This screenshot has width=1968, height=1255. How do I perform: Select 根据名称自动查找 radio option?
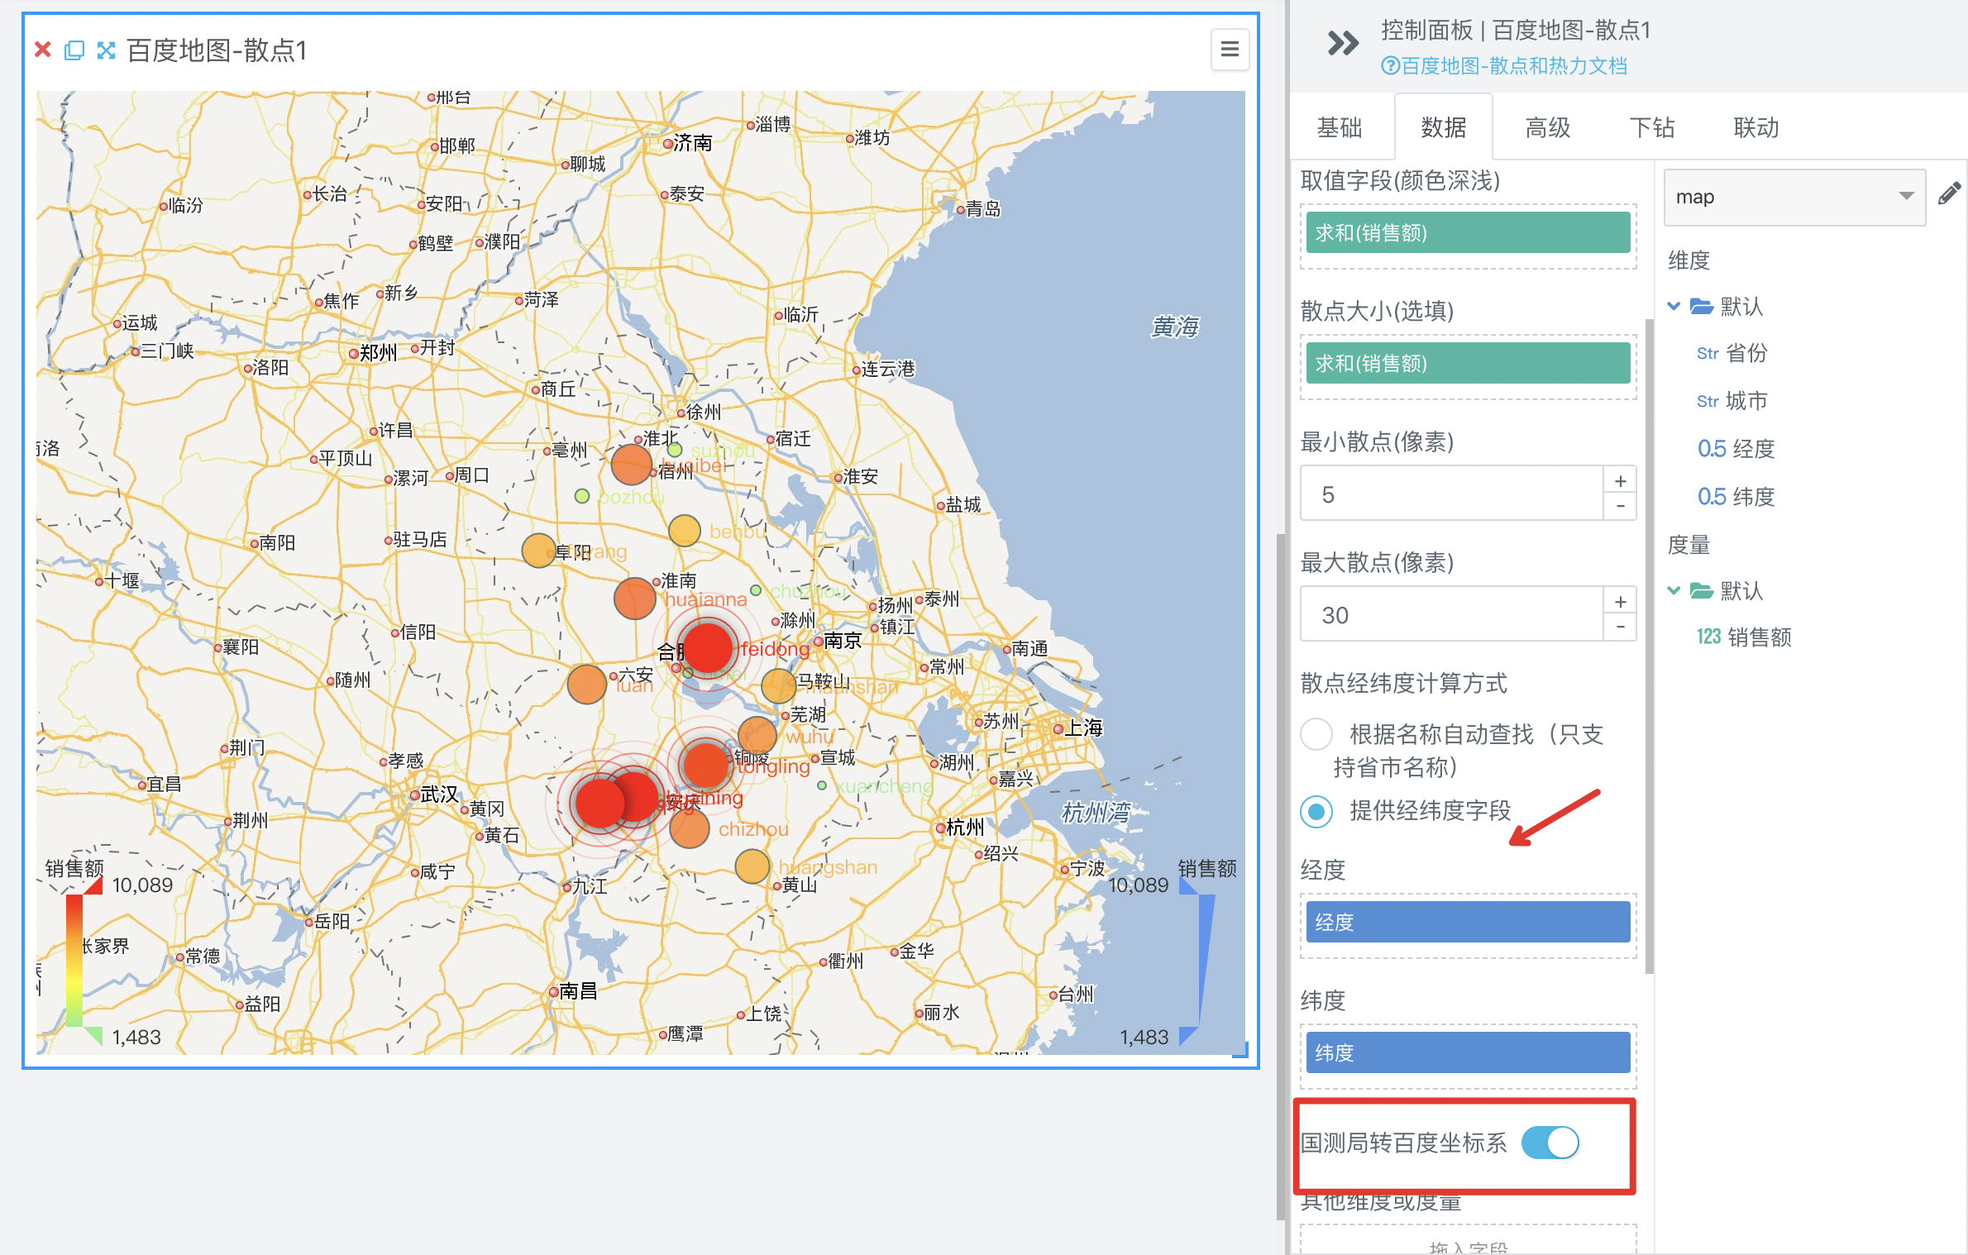pyautogui.click(x=1316, y=733)
